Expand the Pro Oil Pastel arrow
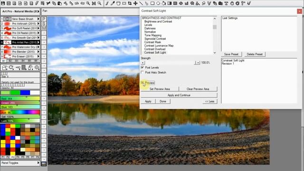Screen dimensions: 304x171 pos(38,33)
